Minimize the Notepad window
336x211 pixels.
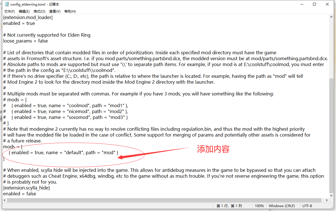[x=302, y=4]
